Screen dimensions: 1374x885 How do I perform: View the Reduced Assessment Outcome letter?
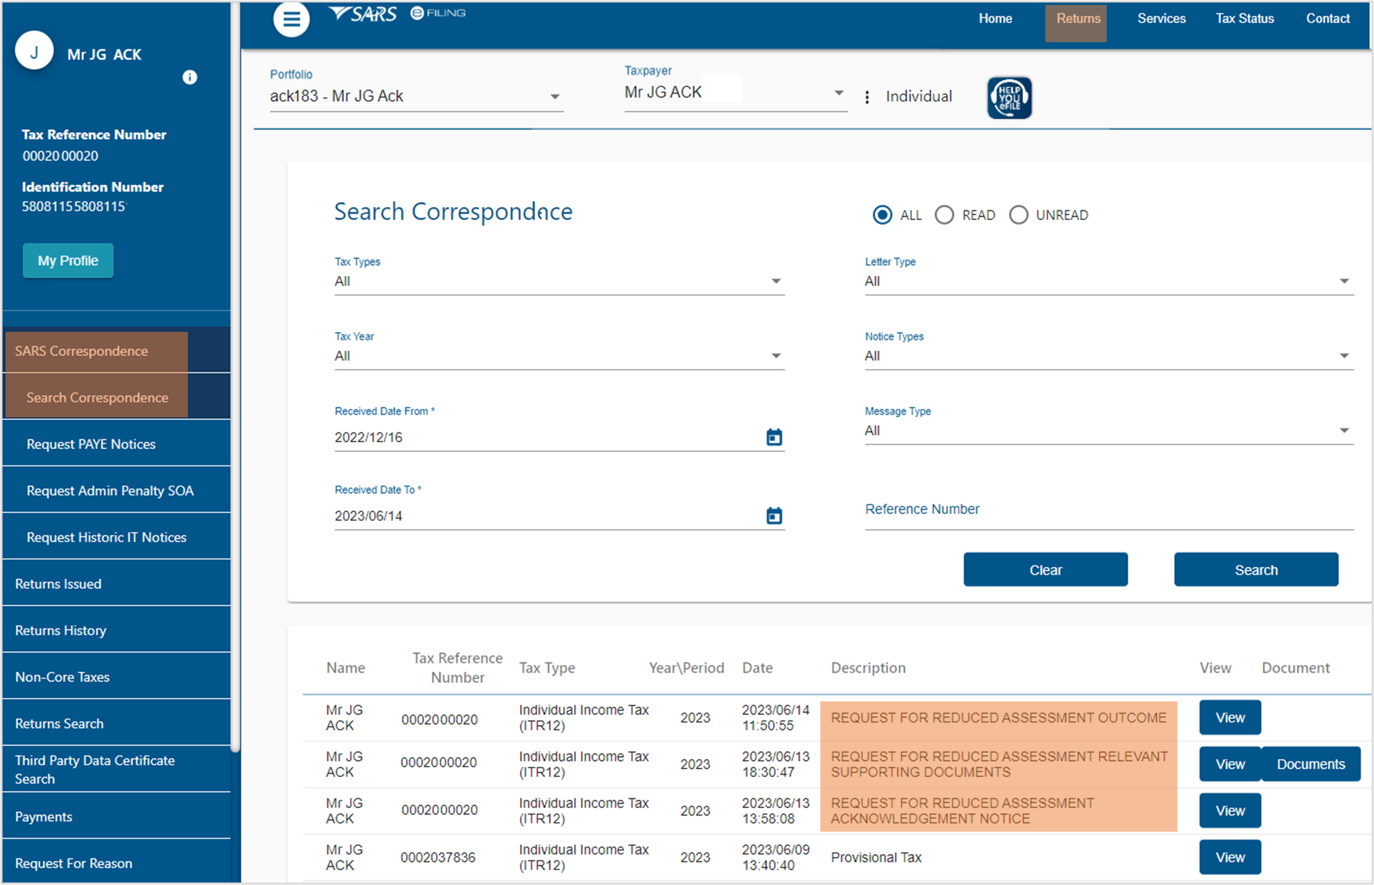[1230, 718]
